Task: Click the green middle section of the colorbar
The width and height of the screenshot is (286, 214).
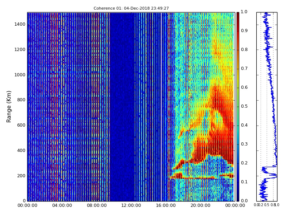Action: coord(238,106)
